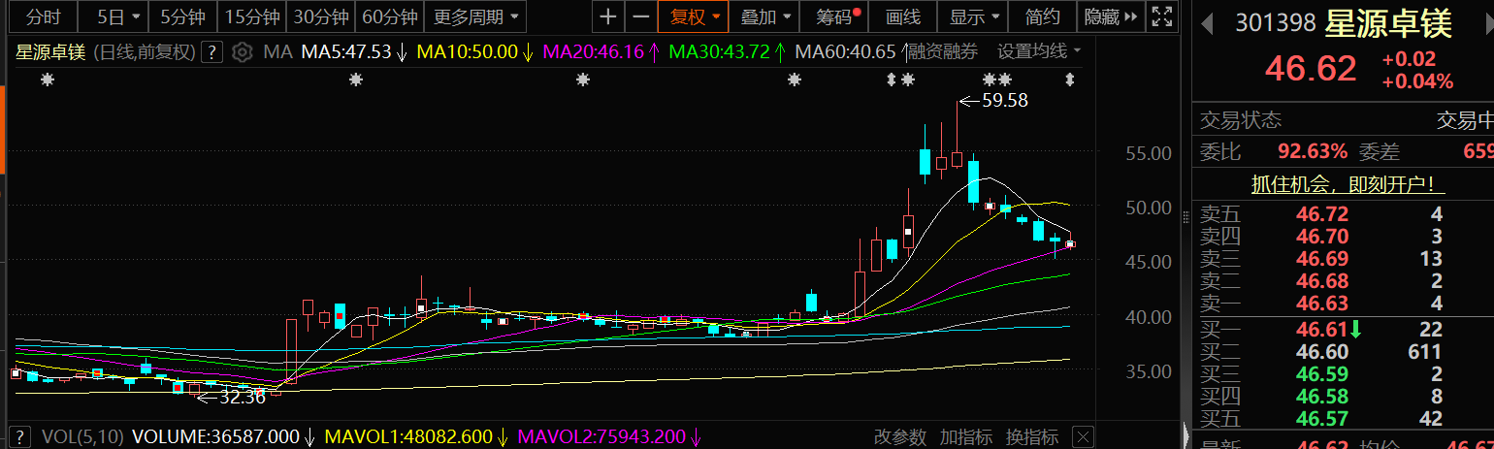Open 显示 display dropdown
1494x449 pixels.
(x=973, y=16)
